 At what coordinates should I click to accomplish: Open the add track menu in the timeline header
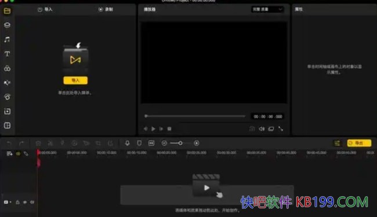9,153
